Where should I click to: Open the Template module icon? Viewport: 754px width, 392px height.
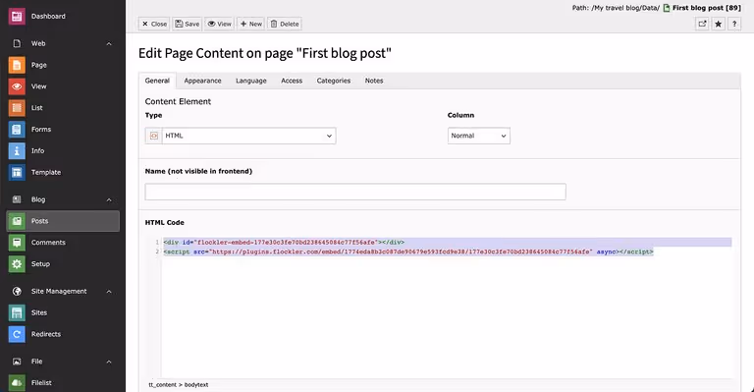tap(17, 172)
